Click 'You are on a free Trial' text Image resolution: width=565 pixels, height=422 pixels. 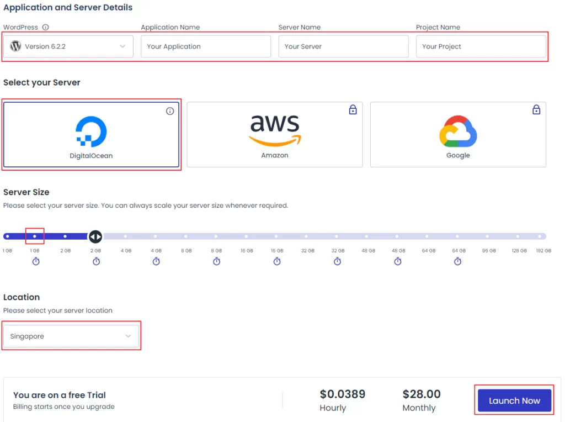(60, 395)
